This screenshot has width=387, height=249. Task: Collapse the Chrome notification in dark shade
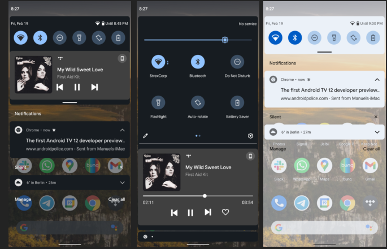123,130
